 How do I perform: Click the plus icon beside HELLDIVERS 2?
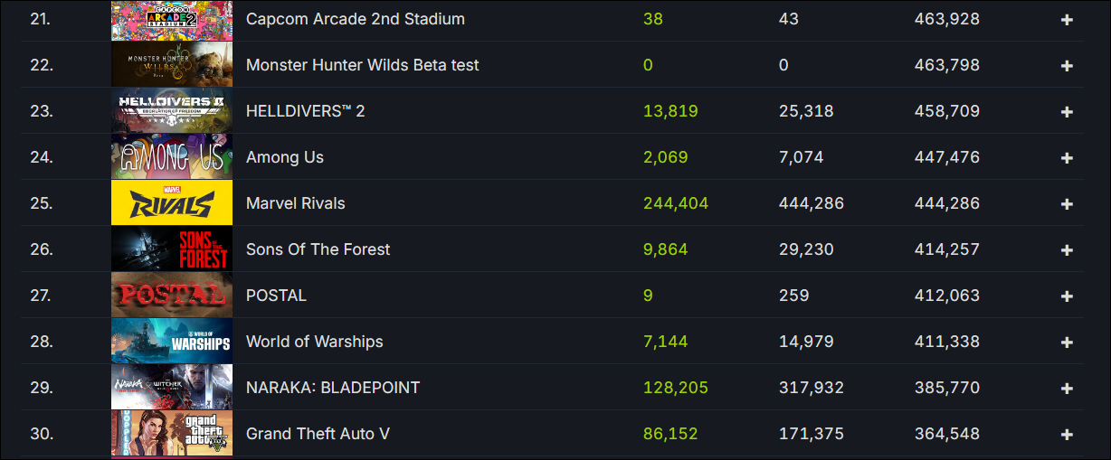pyautogui.click(x=1067, y=111)
